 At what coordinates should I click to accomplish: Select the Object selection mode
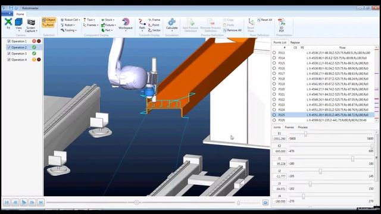49,20
